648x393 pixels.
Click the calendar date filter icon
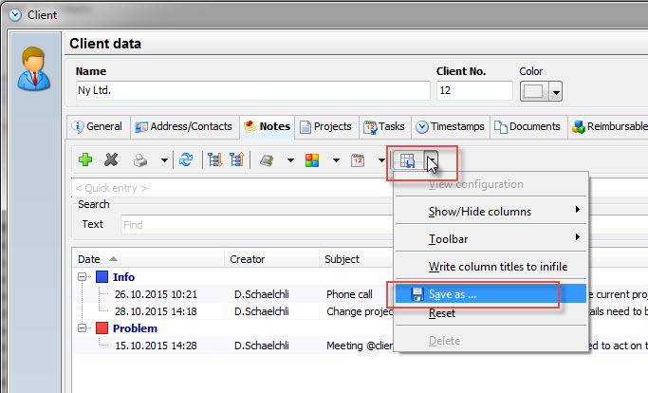[x=359, y=160]
